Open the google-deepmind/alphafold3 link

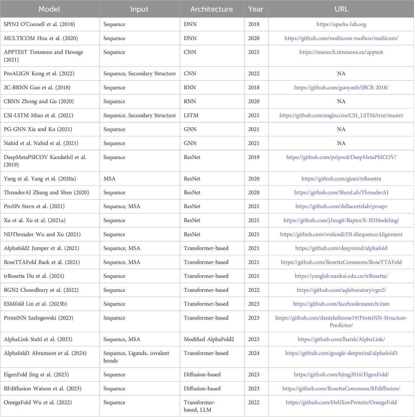341,353
